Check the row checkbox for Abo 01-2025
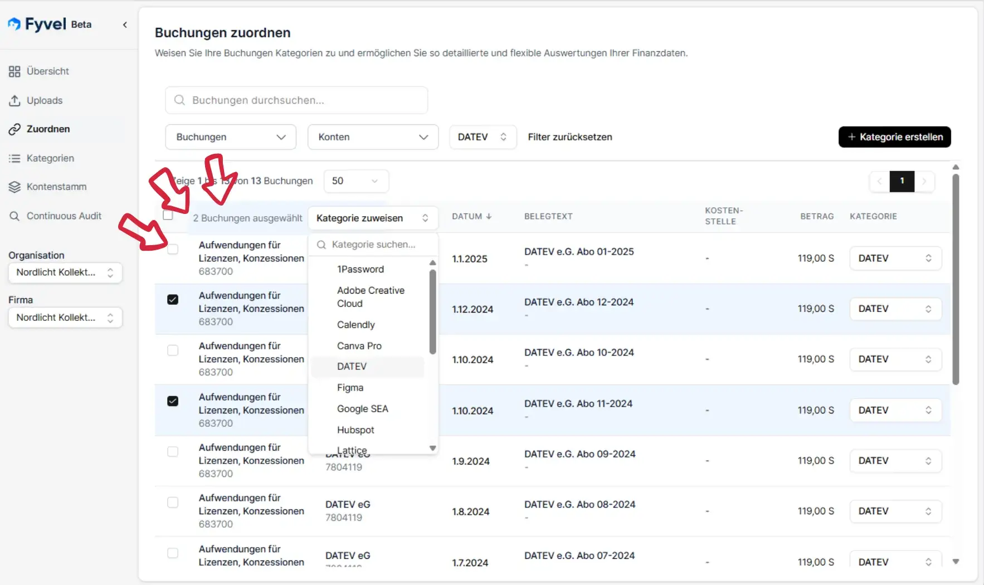The image size is (984, 585). tap(173, 249)
